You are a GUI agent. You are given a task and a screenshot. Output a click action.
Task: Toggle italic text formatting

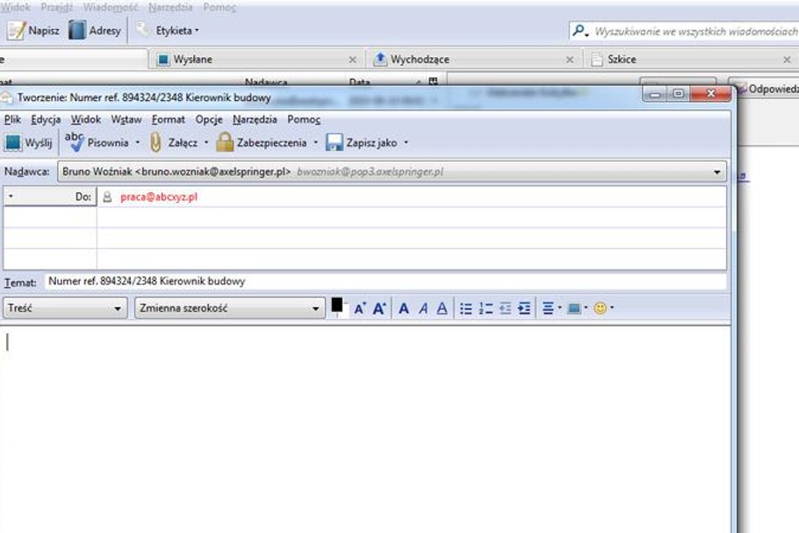tap(423, 308)
